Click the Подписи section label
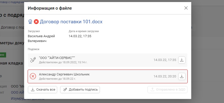Screen dimensions: 224x103 click(34, 49)
